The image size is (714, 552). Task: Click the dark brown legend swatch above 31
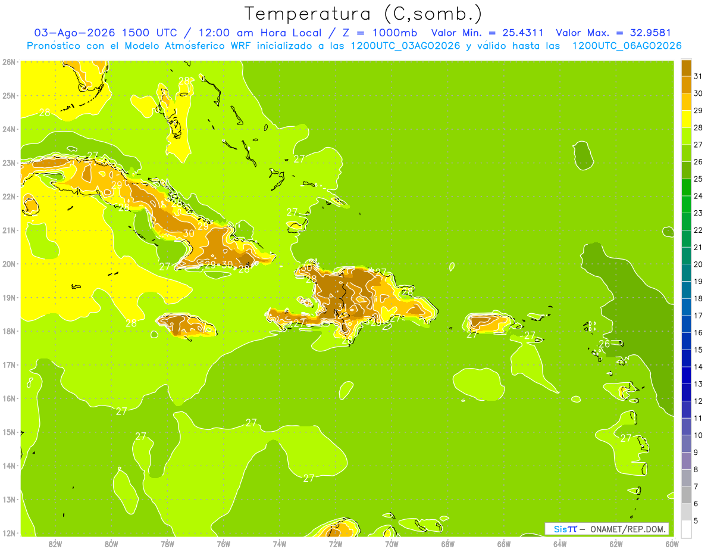click(x=687, y=68)
